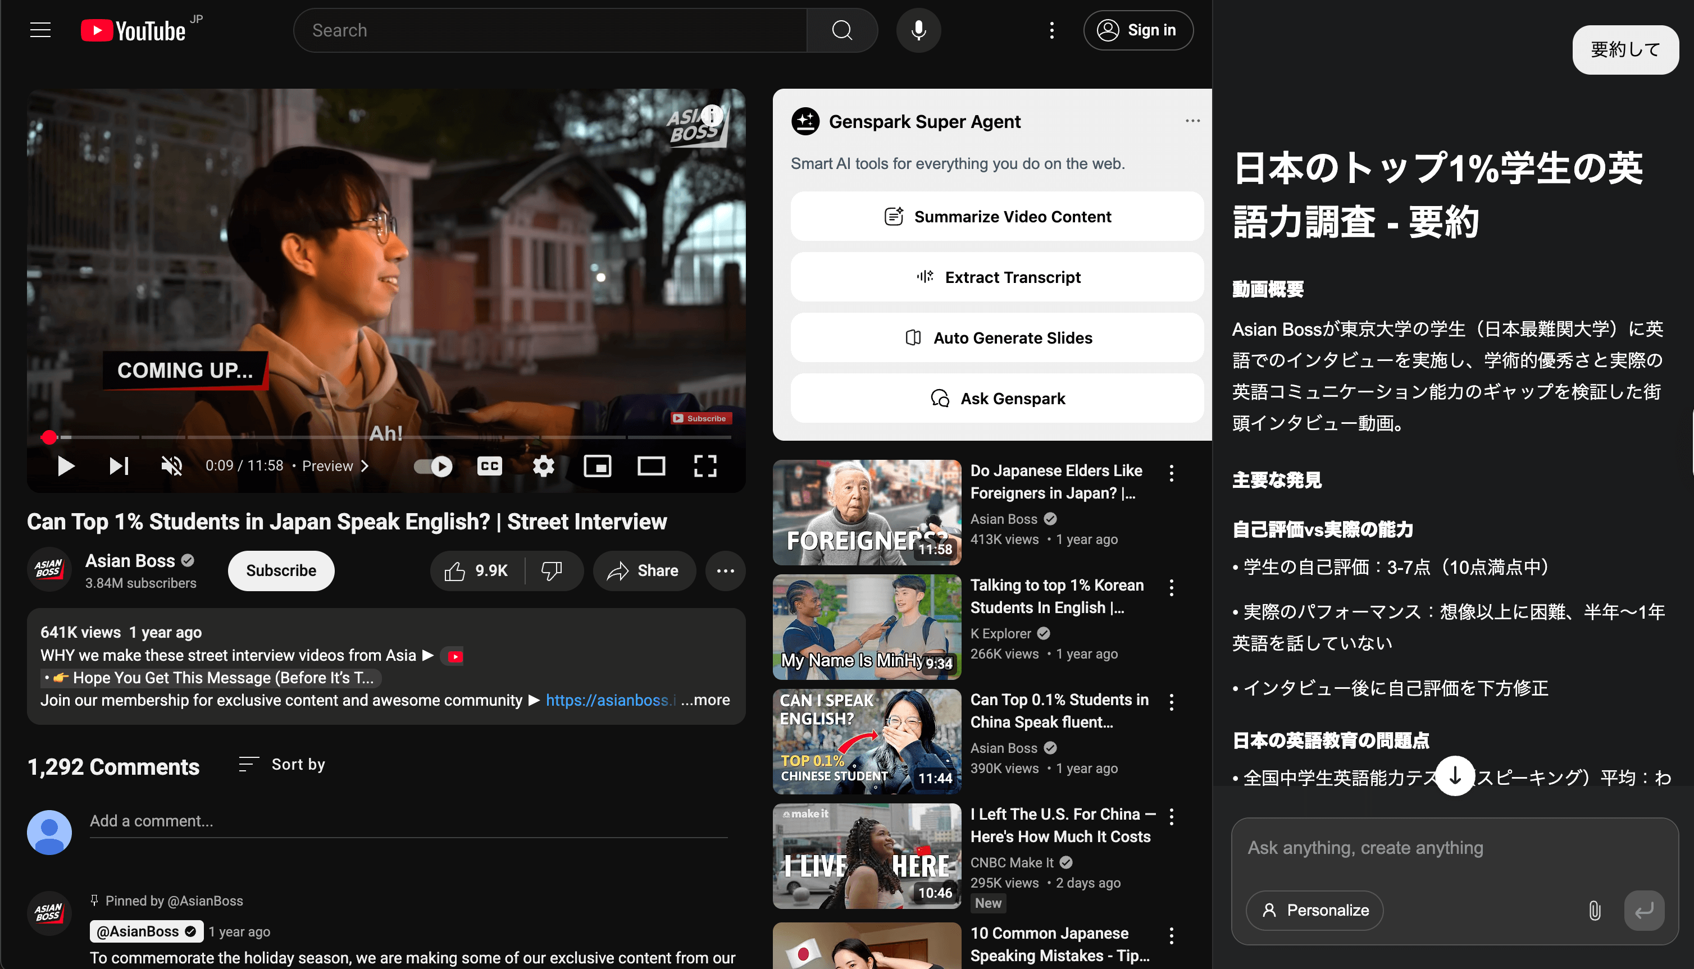Open options for Do Japanese Elders video

point(1171,473)
